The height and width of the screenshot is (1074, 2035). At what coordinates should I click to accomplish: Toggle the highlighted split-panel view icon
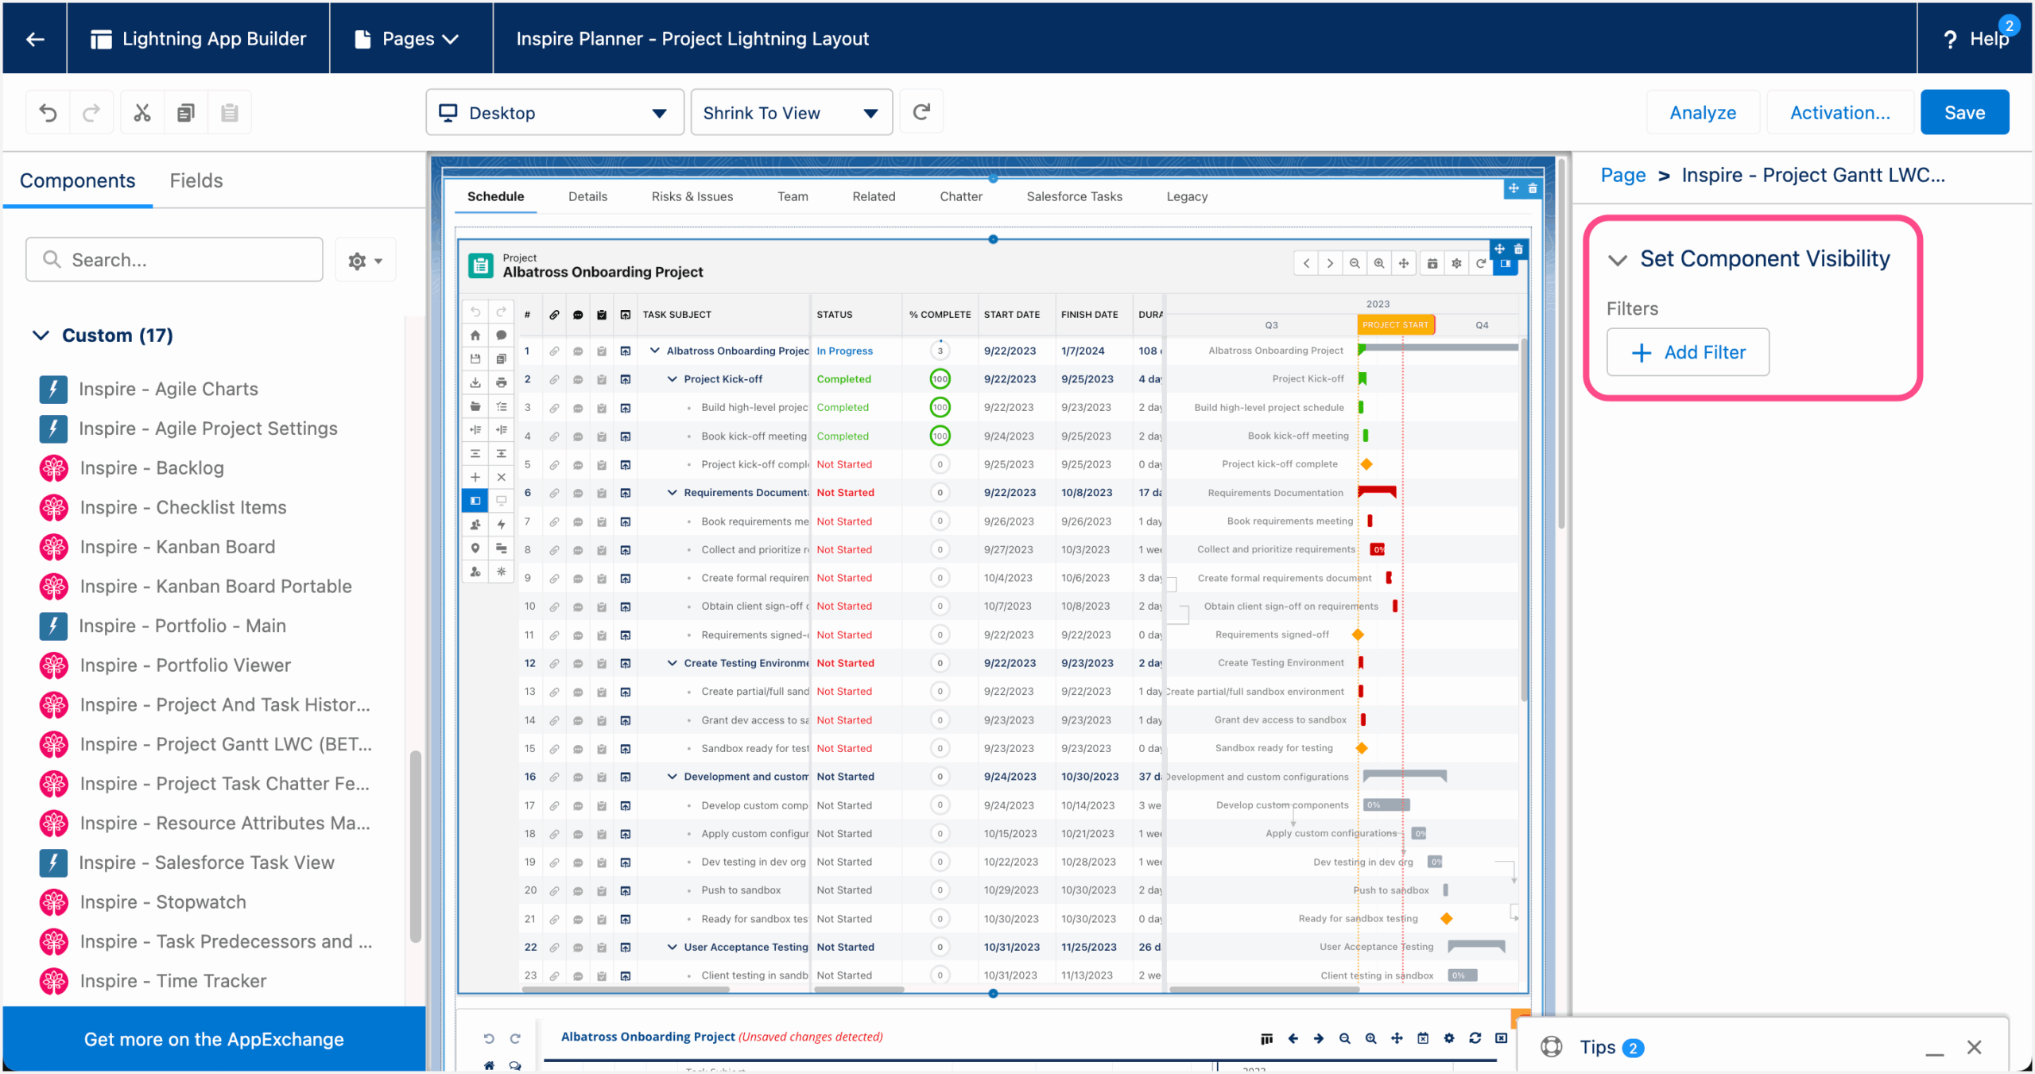[x=475, y=501]
